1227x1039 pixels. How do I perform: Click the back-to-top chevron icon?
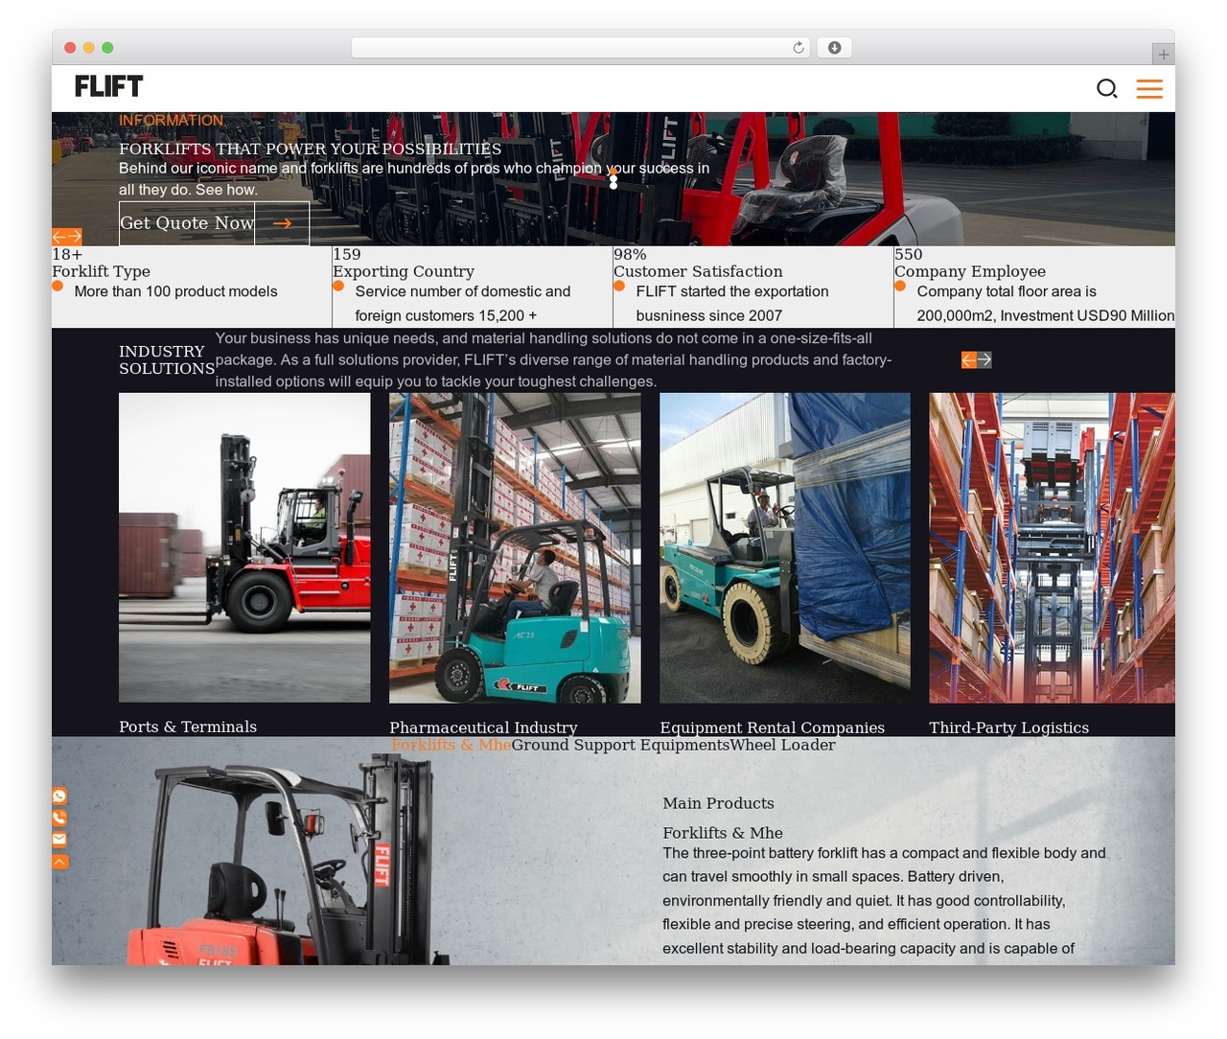[x=59, y=862]
